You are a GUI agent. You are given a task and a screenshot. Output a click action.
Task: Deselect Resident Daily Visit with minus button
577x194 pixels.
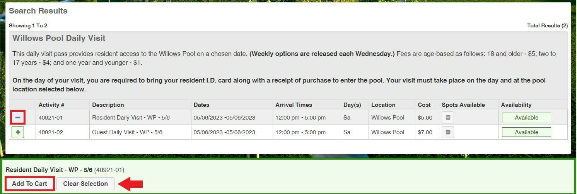(x=18, y=117)
